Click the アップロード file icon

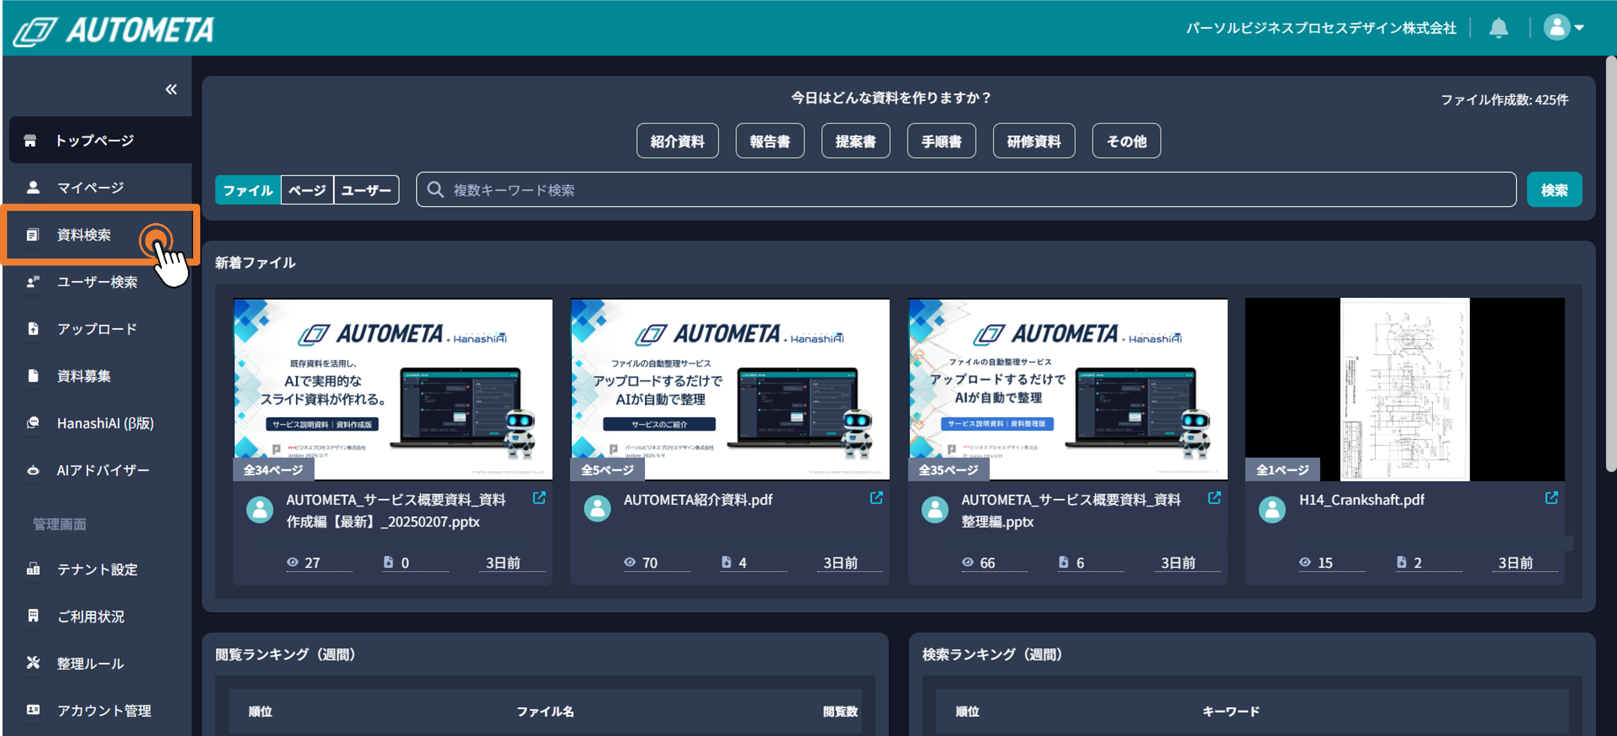(x=32, y=329)
